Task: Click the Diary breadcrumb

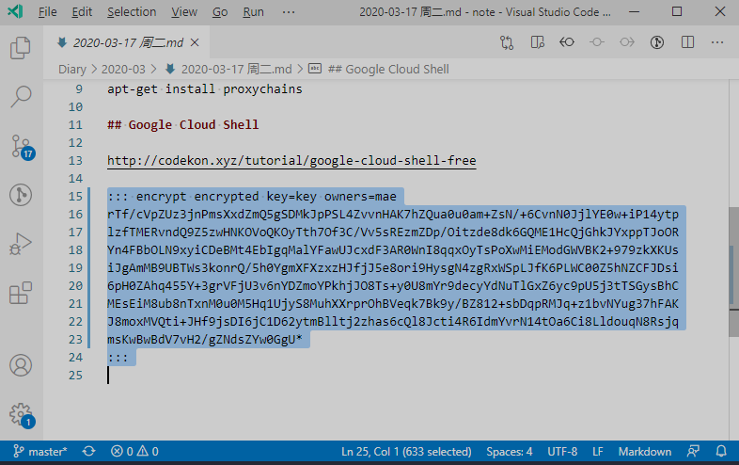Action: pos(72,70)
